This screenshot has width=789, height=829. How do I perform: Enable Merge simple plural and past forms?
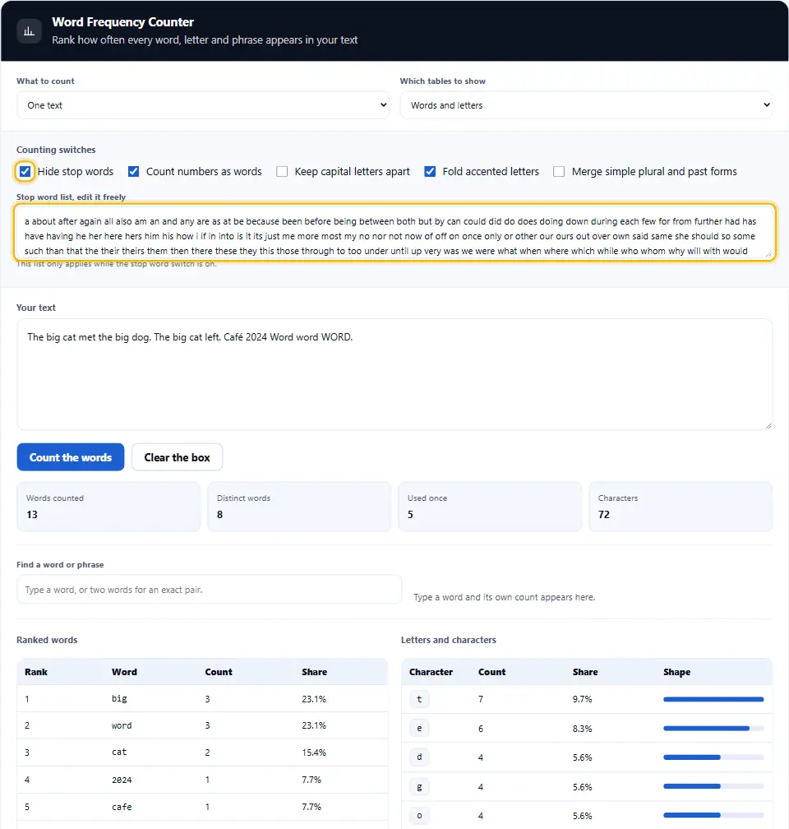(559, 171)
